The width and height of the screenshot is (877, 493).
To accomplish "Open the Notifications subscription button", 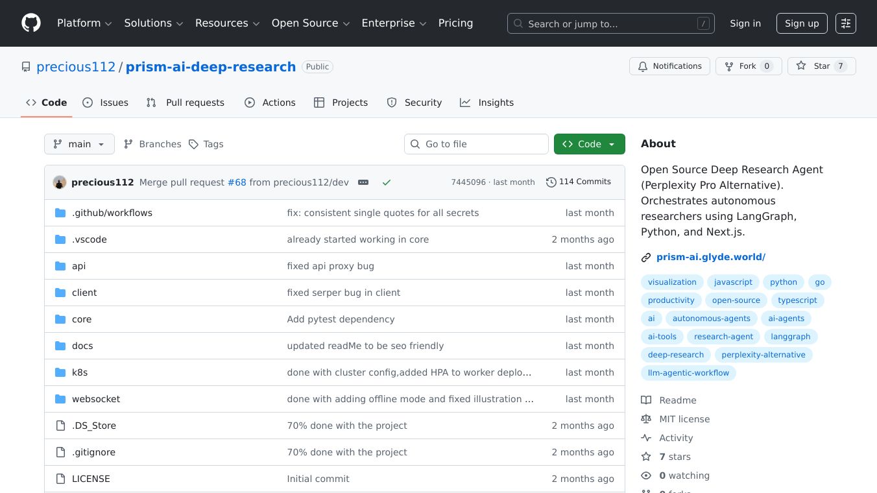I will click(x=669, y=66).
